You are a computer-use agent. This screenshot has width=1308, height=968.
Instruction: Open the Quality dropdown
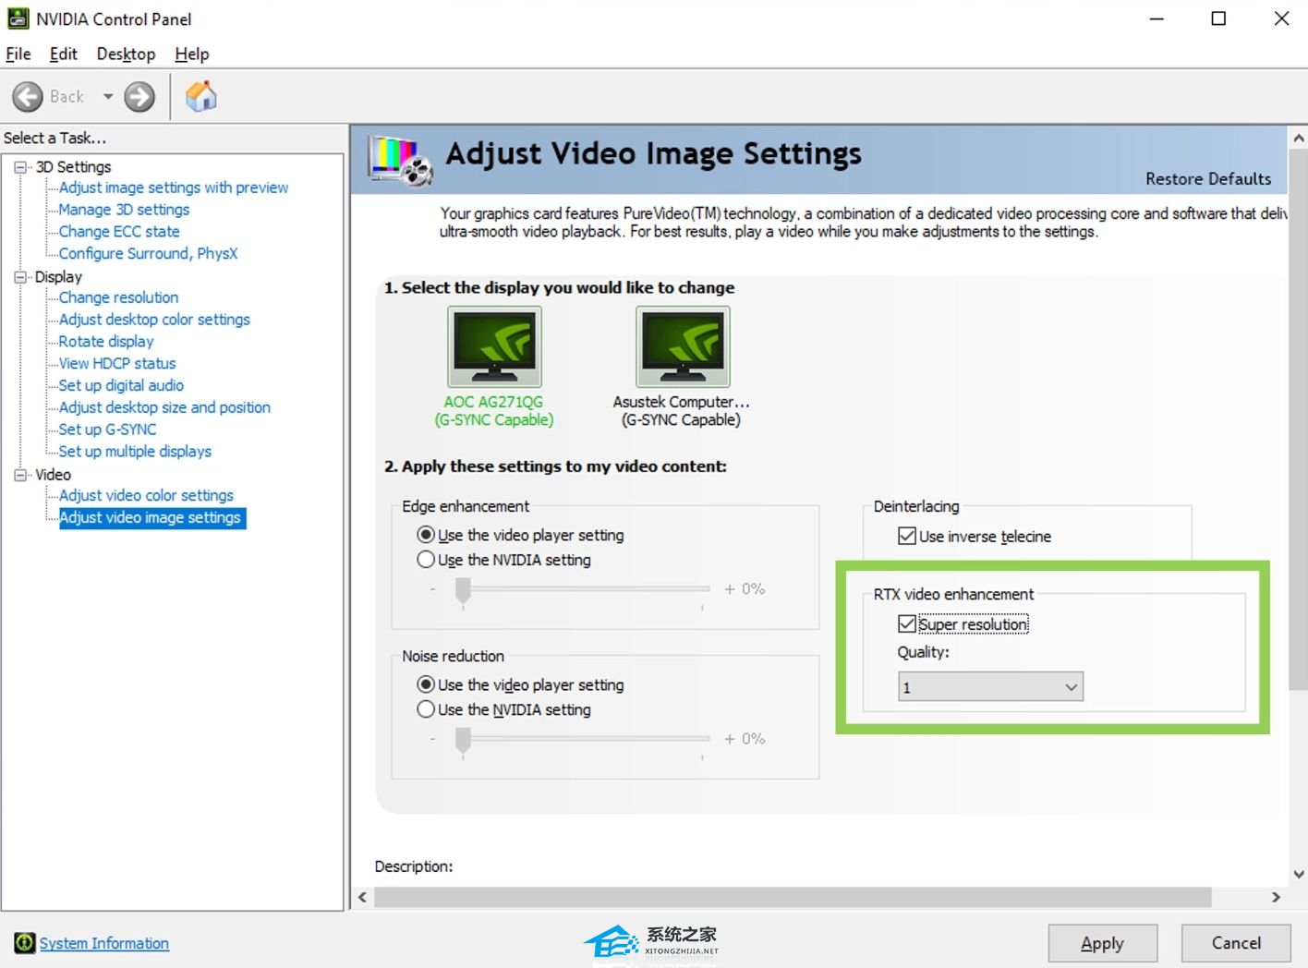click(x=990, y=687)
